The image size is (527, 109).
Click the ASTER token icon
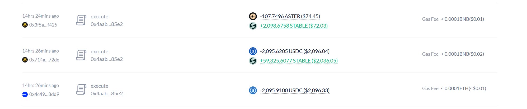coord(253,16)
